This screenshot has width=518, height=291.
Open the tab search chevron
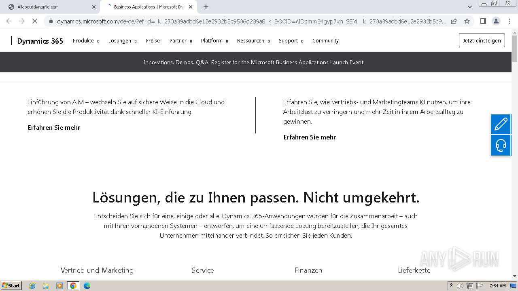pos(470,7)
